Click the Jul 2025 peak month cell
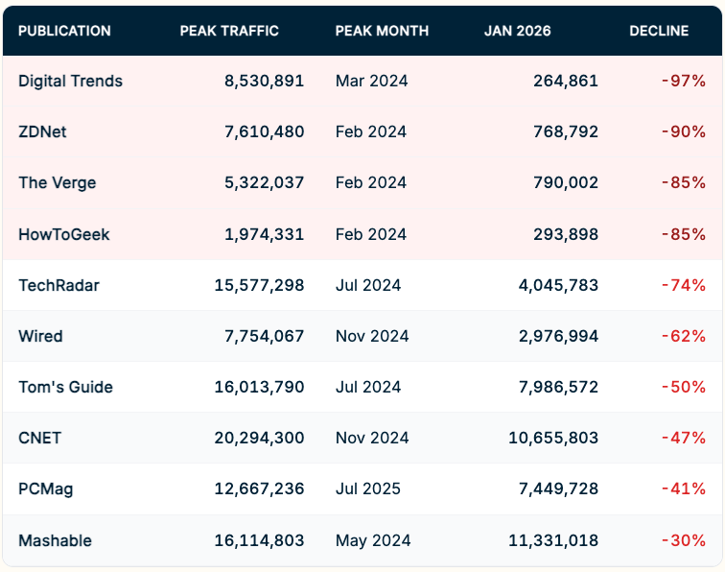The width and height of the screenshot is (725, 572). pos(367,489)
